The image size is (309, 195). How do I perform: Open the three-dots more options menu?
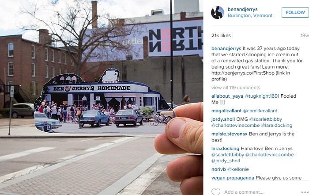click(305, 192)
